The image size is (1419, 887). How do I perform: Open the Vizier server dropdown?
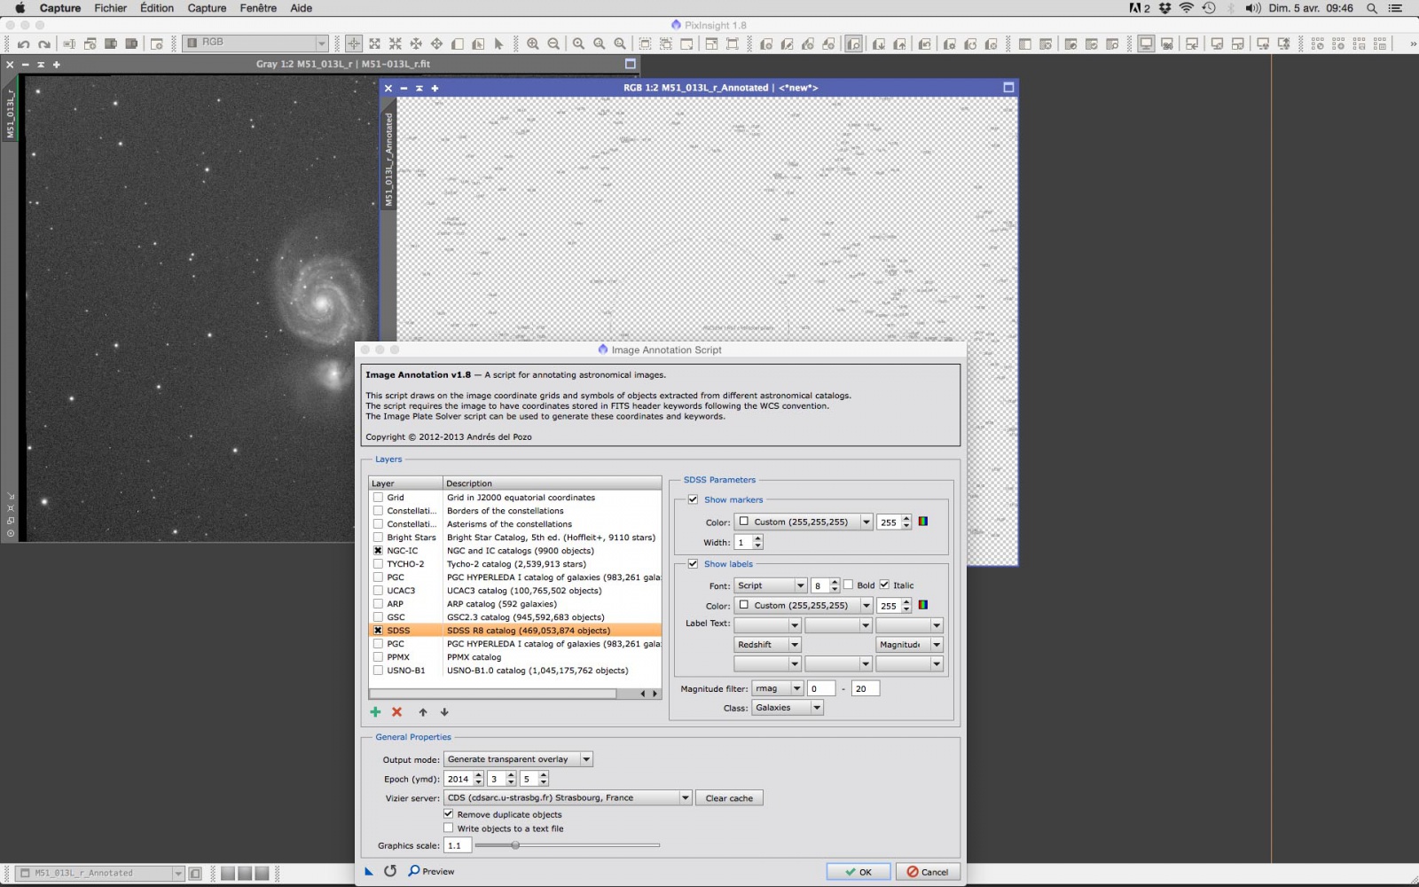[568, 797]
